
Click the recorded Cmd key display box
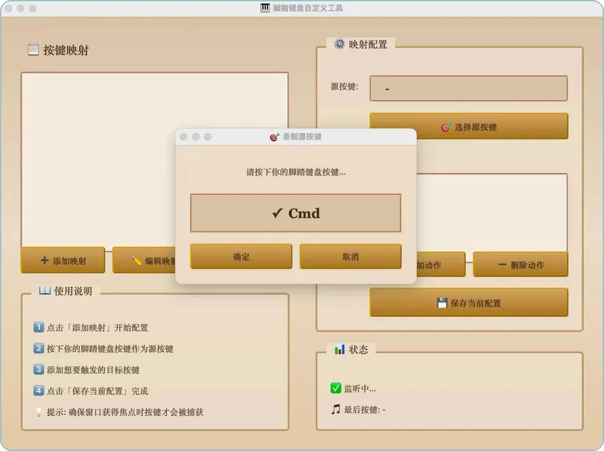(x=296, y=213)
